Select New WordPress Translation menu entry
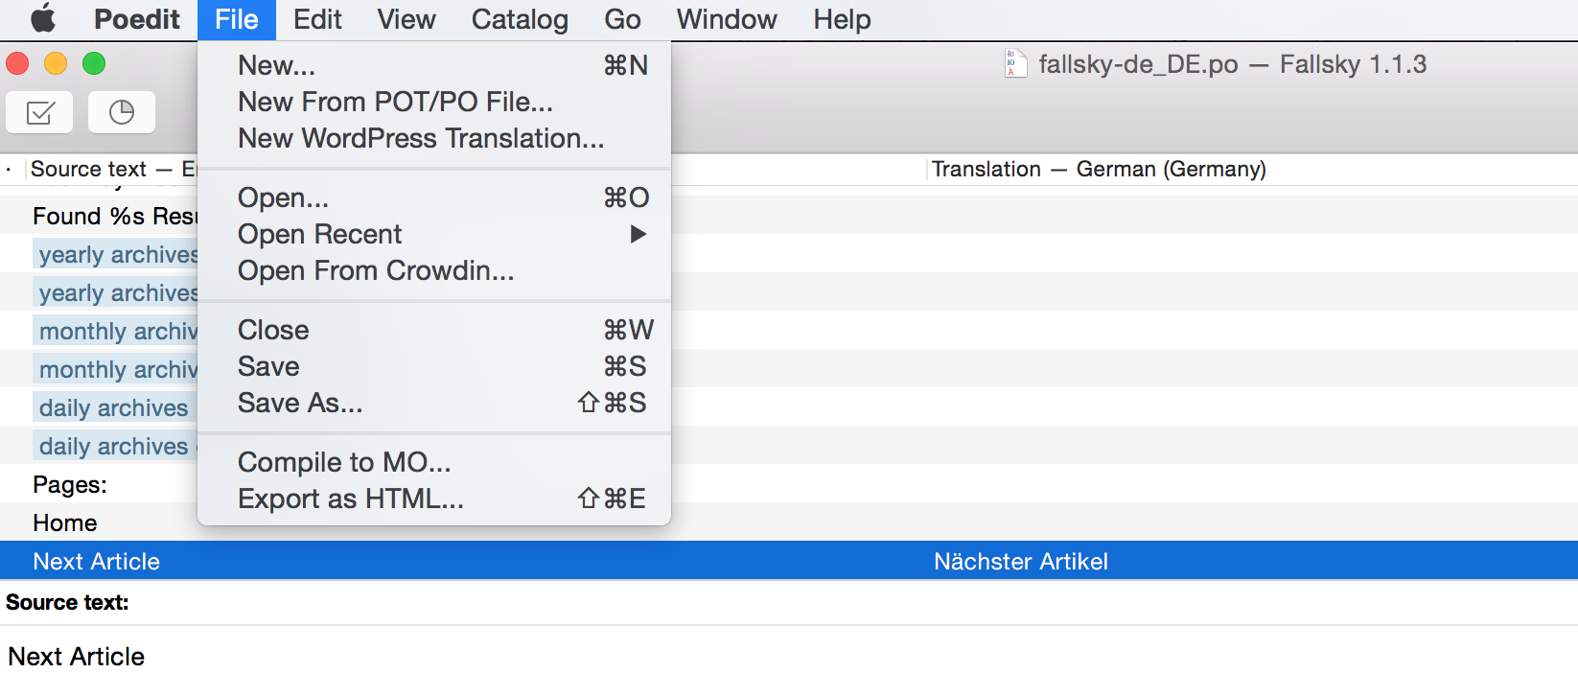The height and width of the screenshot is (696, 1578). tap(421, 138)
